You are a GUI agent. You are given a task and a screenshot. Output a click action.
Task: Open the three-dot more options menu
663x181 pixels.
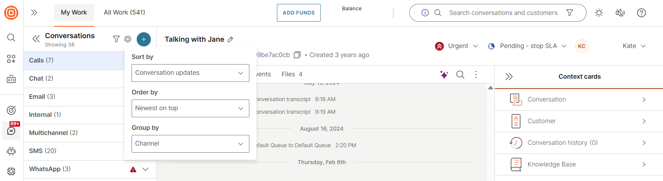click(x=476, y=74)
